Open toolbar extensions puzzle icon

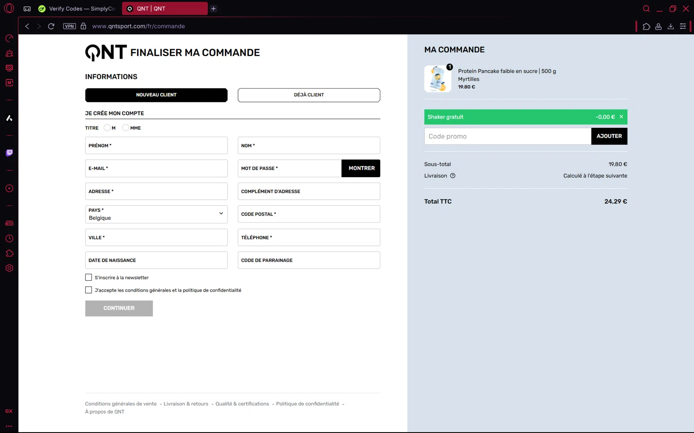[x=646, y=26]
